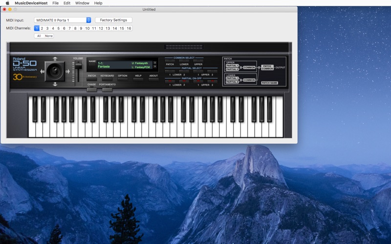
Task: Click the joystick right arrow
Action: tap(67, 72)
